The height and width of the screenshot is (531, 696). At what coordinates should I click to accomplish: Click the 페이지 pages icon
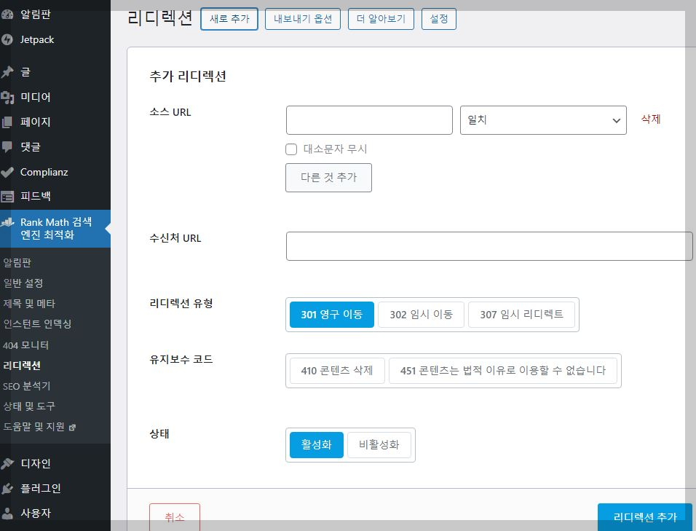[x=7, y=122]
